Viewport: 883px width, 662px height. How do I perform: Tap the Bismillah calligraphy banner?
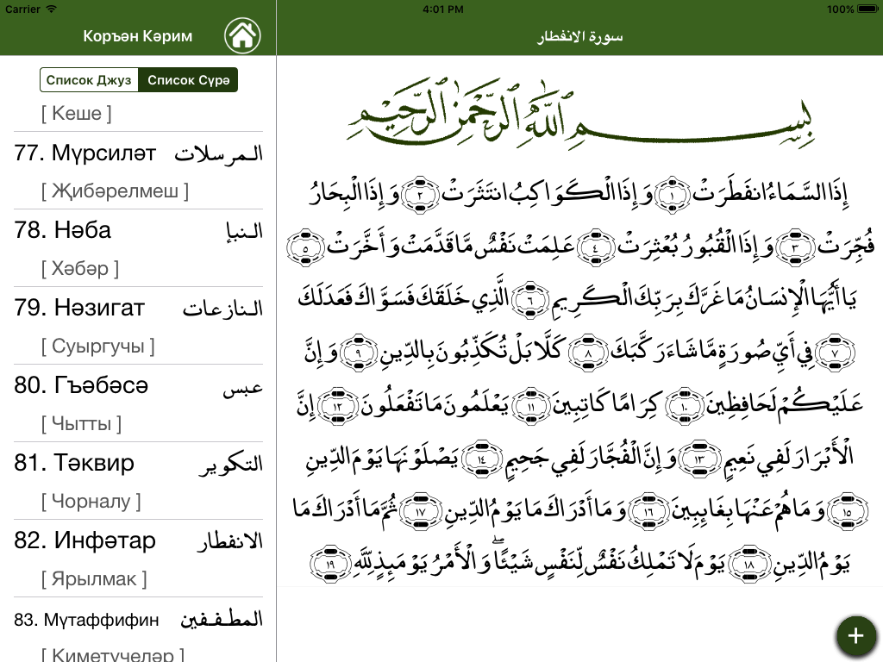[580, 115]
